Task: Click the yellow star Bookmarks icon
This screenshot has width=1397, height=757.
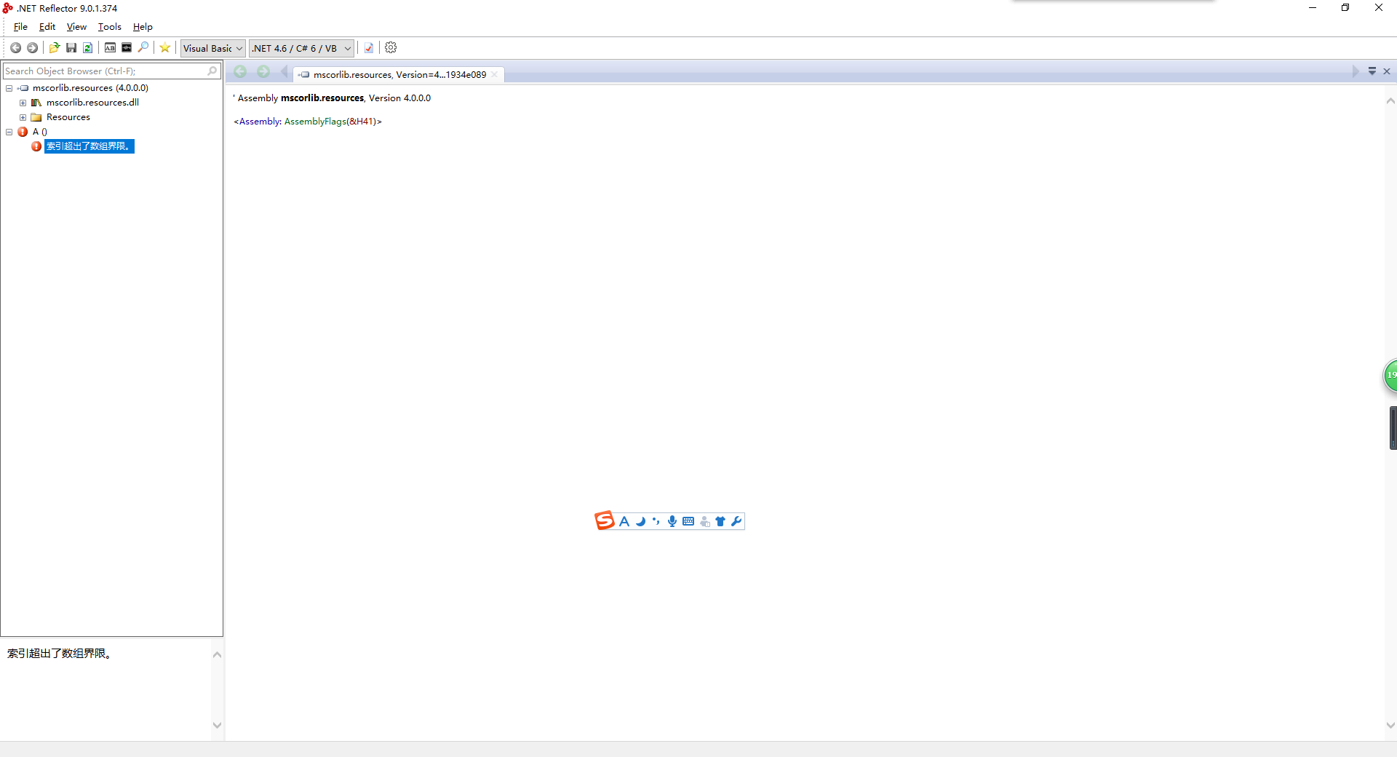Action: (165, 48)
